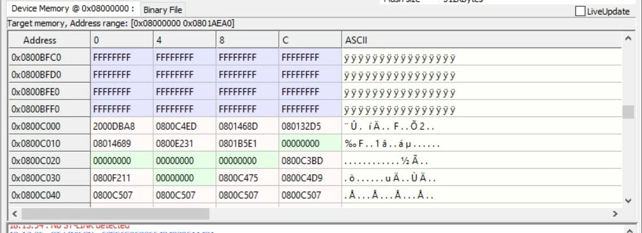Click the horizontal scrollbar right arrow
The height and width of the screenshot is (233, 642).
[x=615, y=214]
